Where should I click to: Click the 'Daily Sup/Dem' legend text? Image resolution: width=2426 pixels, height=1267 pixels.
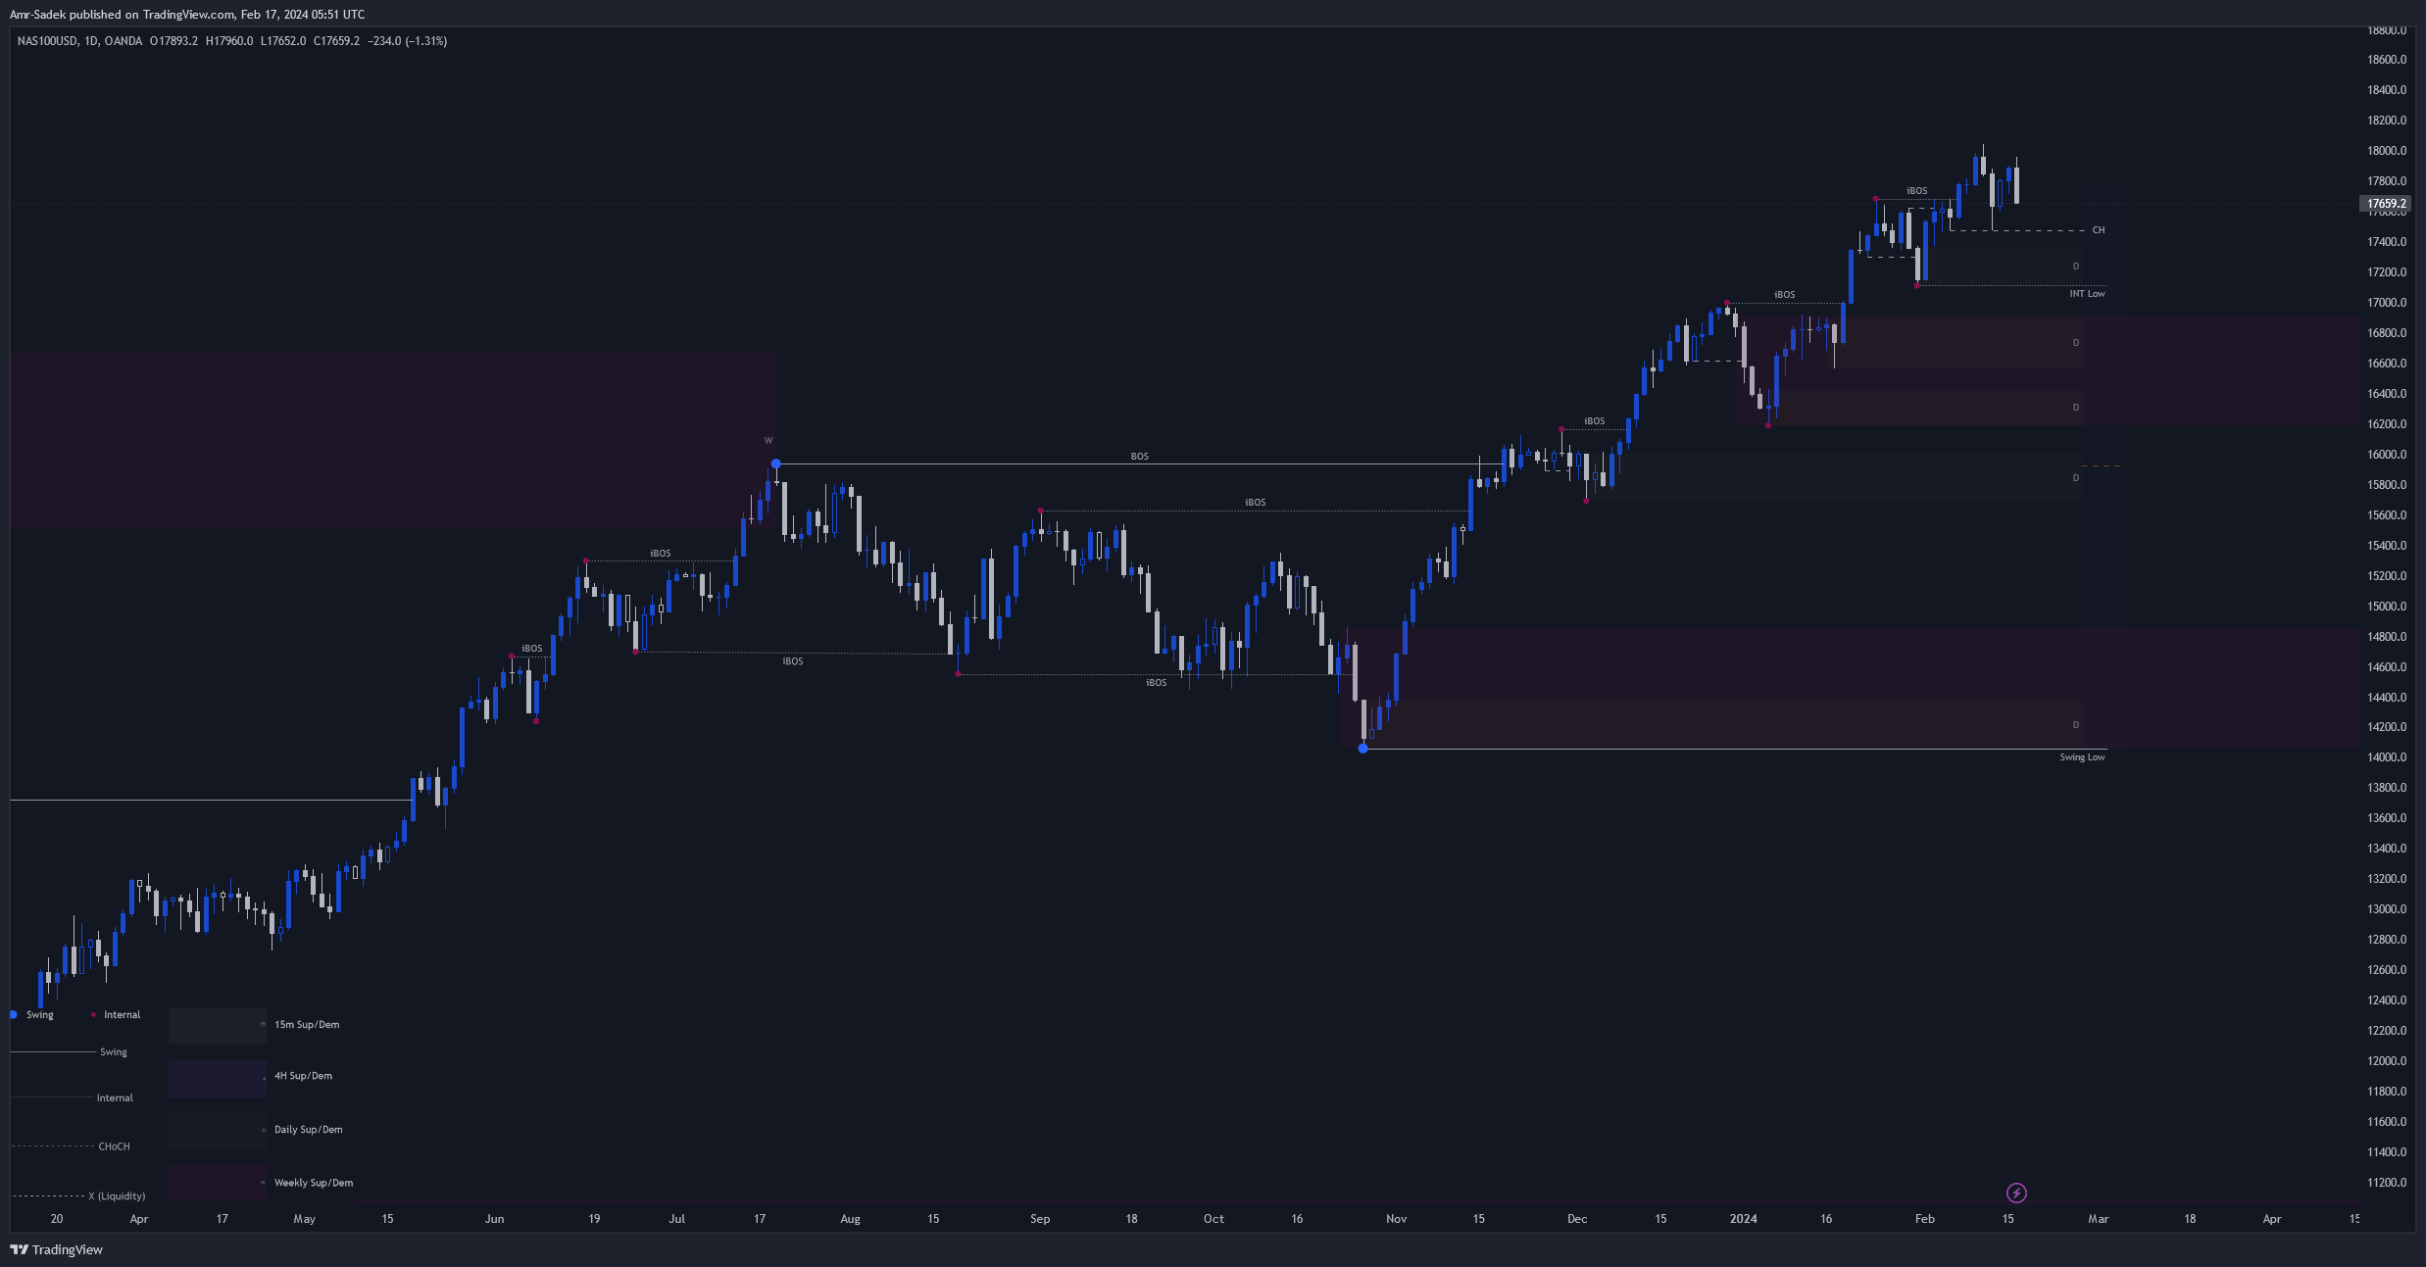(x=309, y=1130)
